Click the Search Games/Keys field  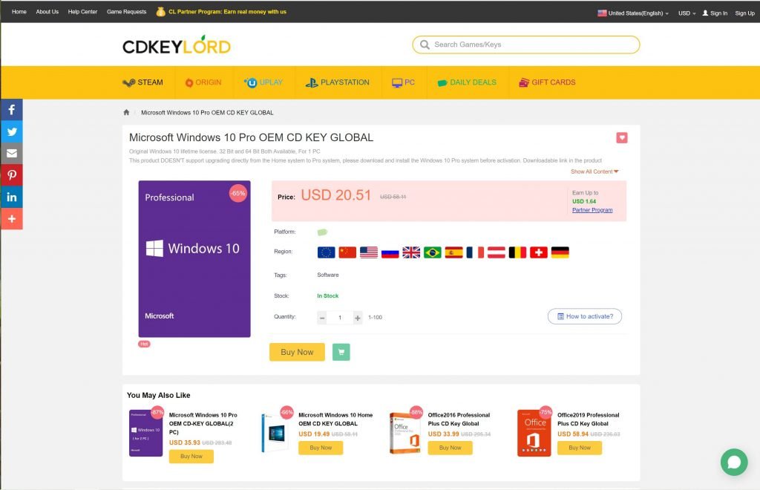[x=526, y=45]
